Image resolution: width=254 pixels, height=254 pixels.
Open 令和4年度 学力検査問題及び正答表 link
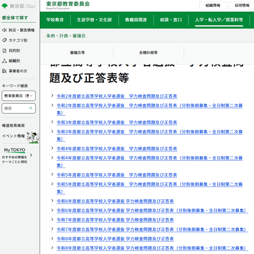117,149
